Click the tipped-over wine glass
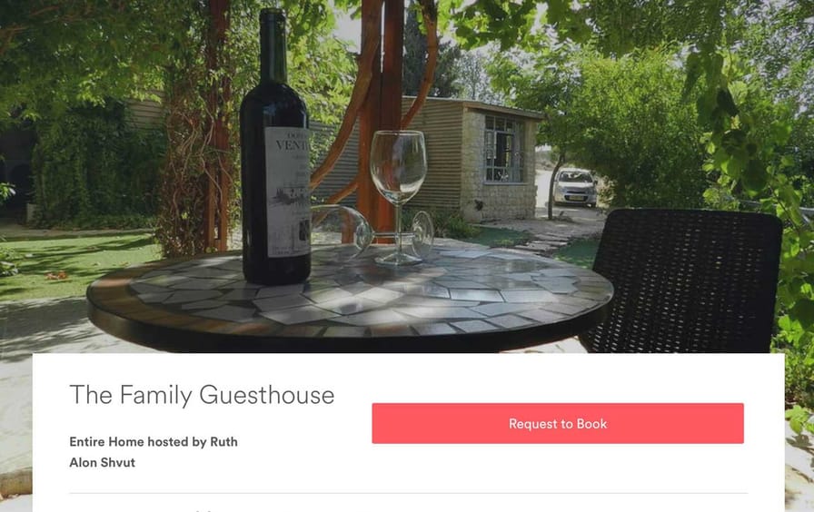Screen dimensions: 814x512 (x=372, y=231)
